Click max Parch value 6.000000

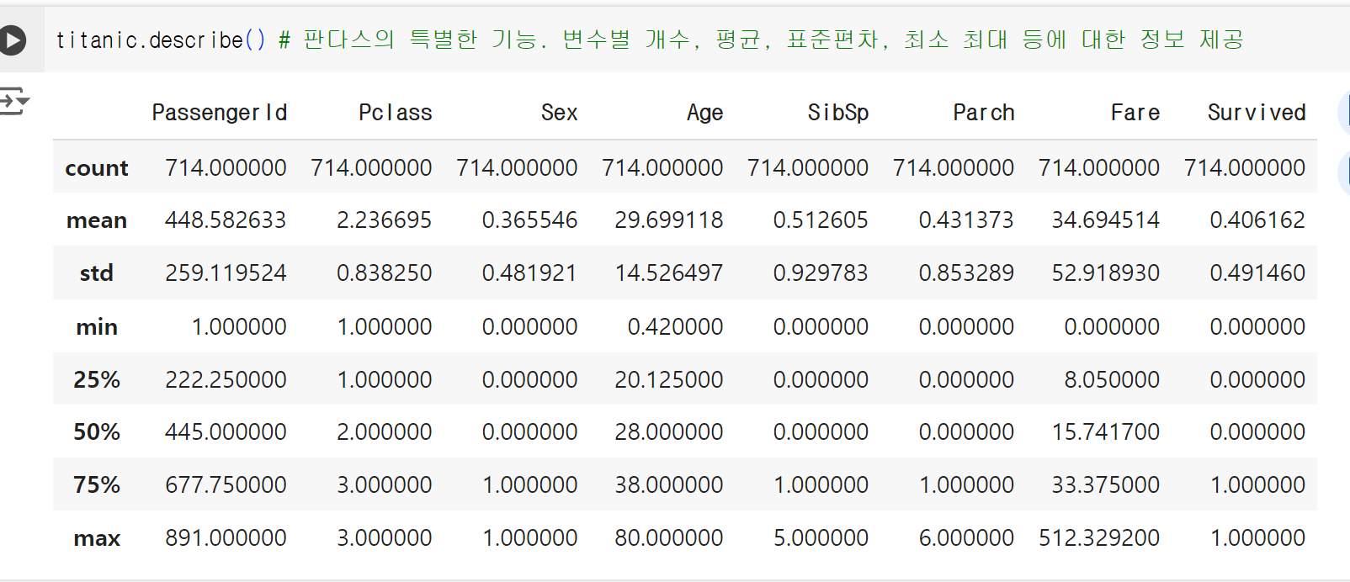tap(966, 537)
